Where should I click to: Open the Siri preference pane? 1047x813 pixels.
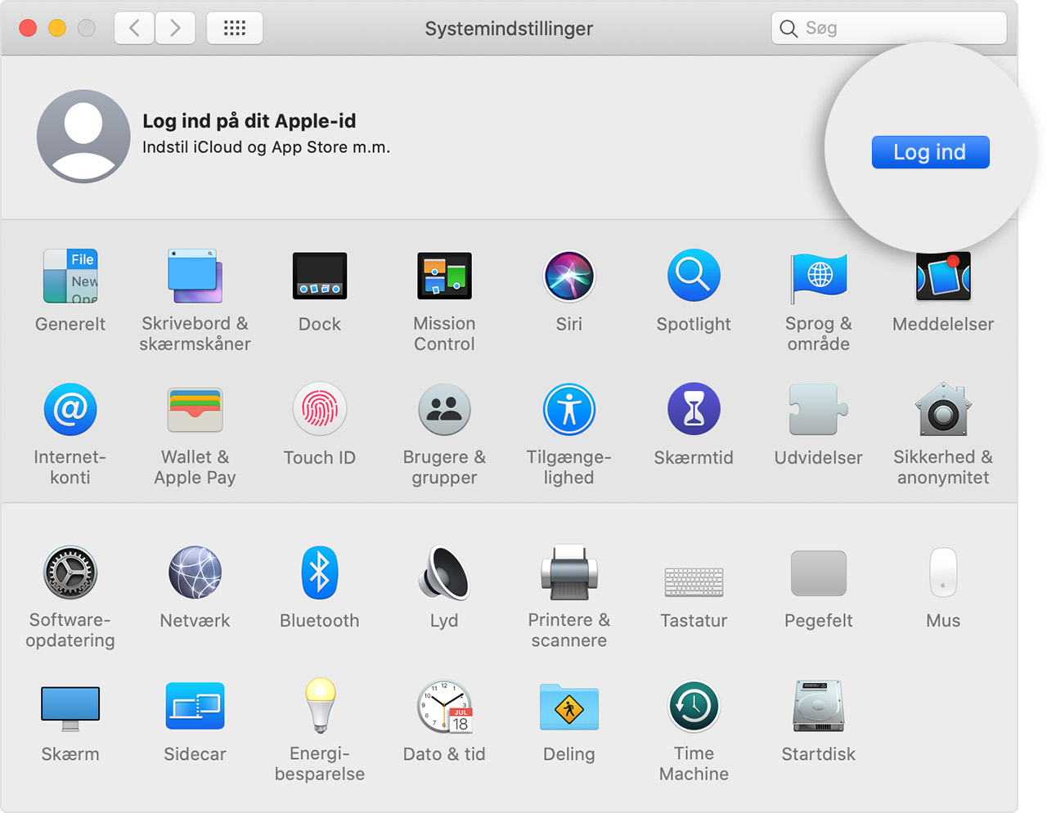pos(569,276)
